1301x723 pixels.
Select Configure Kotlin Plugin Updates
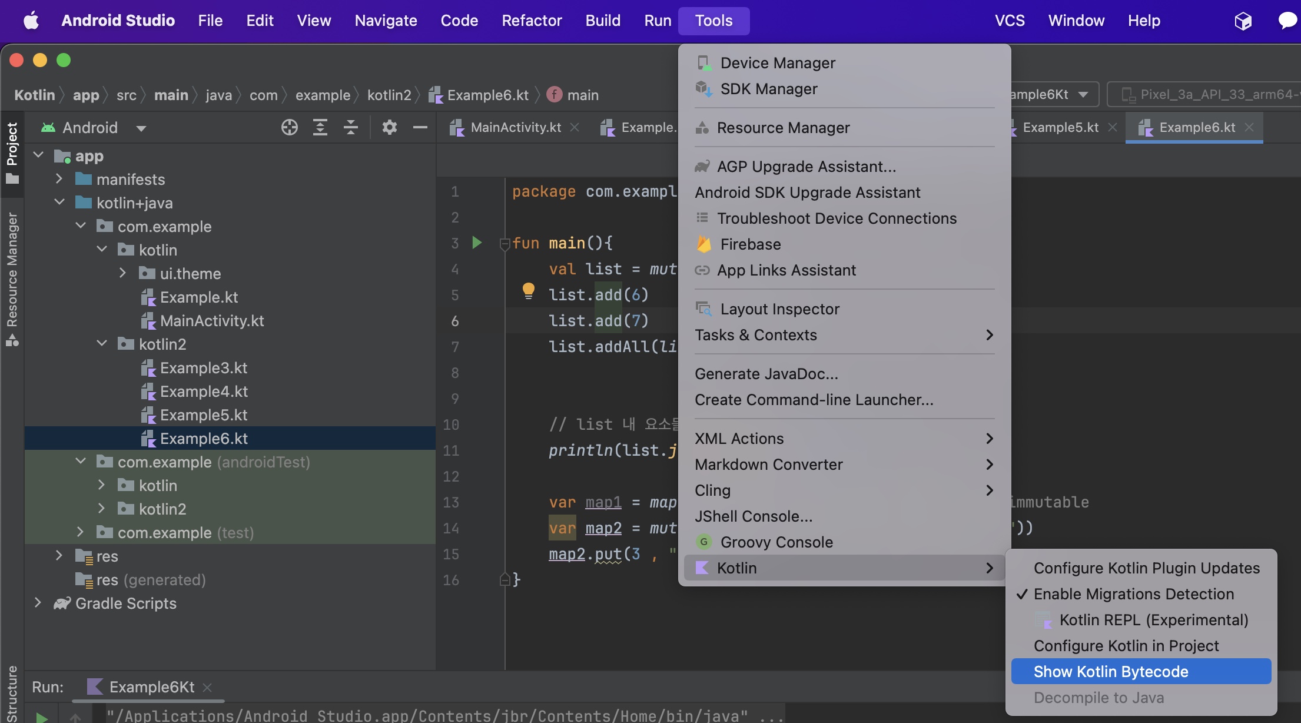click(1141, 568)
